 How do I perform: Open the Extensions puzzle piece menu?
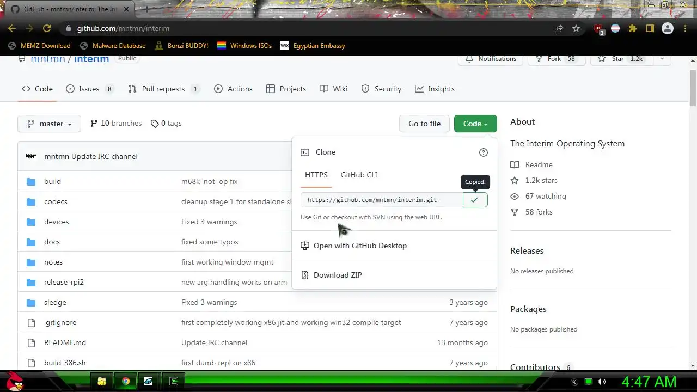(x=633, y=28)
